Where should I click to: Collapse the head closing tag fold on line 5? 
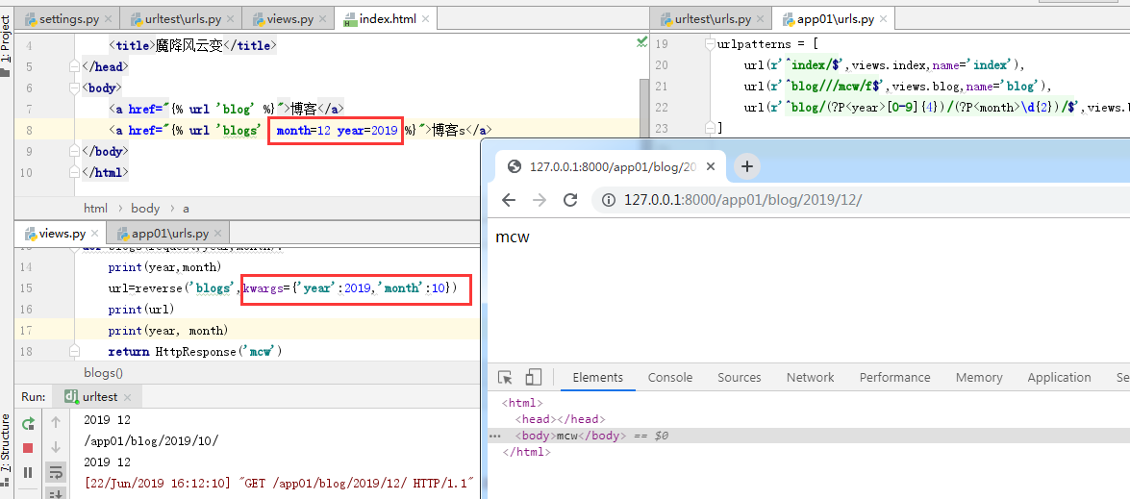(x=73, y=67)
